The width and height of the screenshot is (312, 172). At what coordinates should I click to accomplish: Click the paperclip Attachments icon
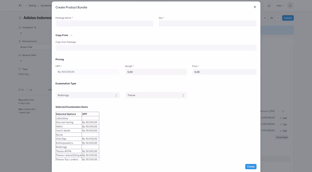coord(19,41)
